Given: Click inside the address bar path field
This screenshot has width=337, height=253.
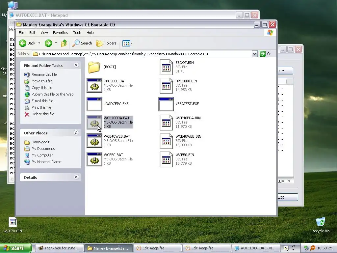Looking at the screenshot, I should (142, 54).
